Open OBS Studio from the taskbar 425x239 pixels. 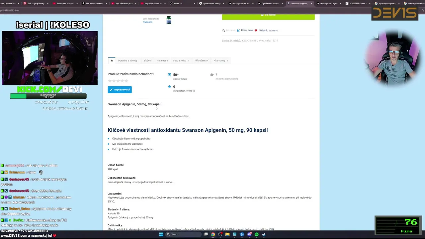click(220, 234)
